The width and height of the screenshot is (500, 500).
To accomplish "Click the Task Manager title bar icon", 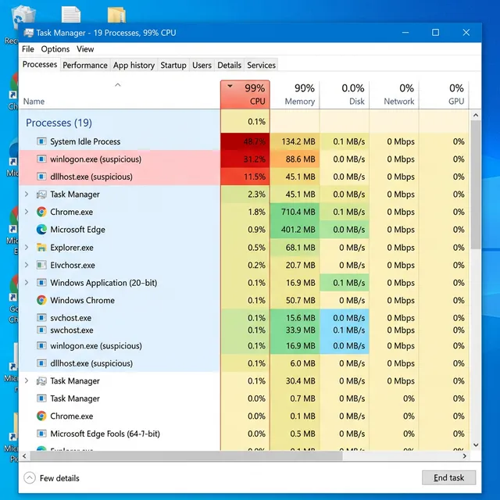I will click(28, 33).
